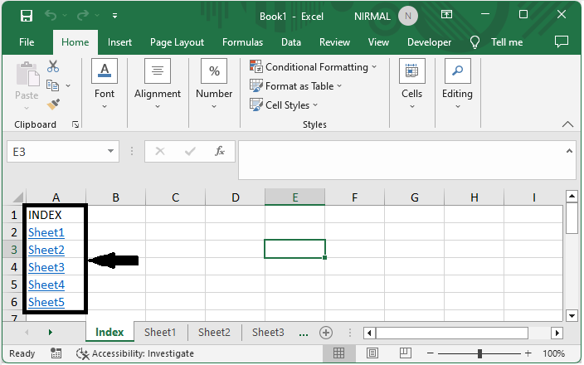This screenshot has height=365, width=584.
Task: Add a new sheet with plus button
Action: click(326, 333)
